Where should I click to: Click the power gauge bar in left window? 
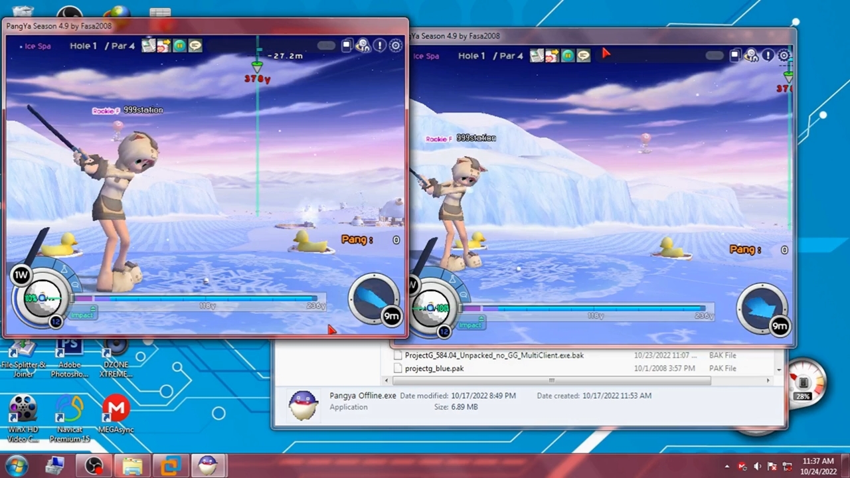coord(199,299)
